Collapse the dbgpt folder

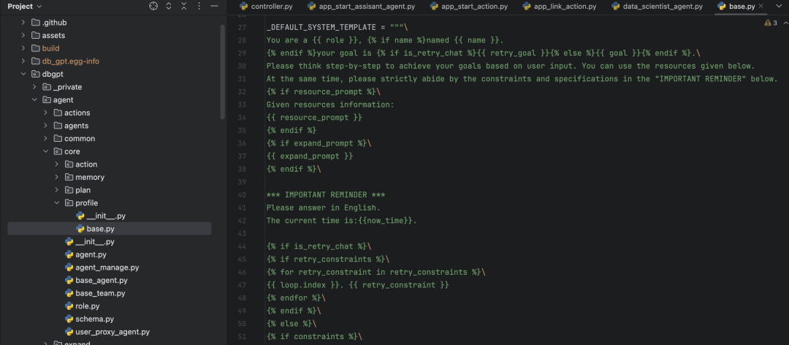point(23,74)
